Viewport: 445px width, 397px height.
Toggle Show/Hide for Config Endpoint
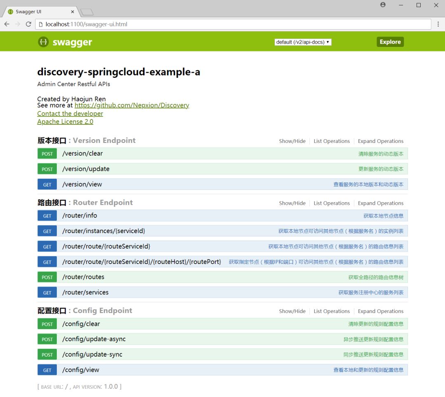click(292, 311)
